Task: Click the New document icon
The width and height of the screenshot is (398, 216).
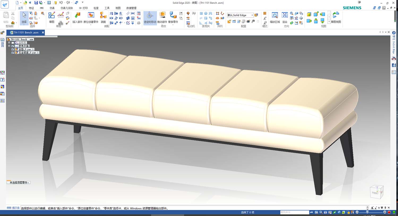Action: (x=17, y=3)
